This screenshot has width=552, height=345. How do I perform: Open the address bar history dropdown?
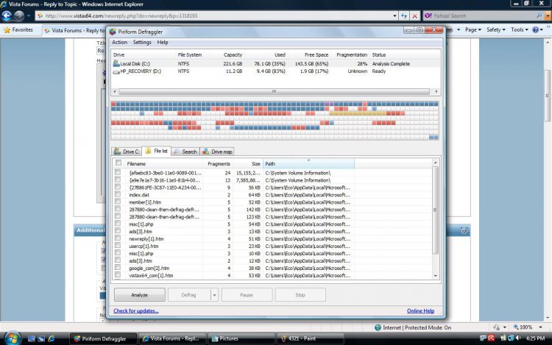(394, 16)
